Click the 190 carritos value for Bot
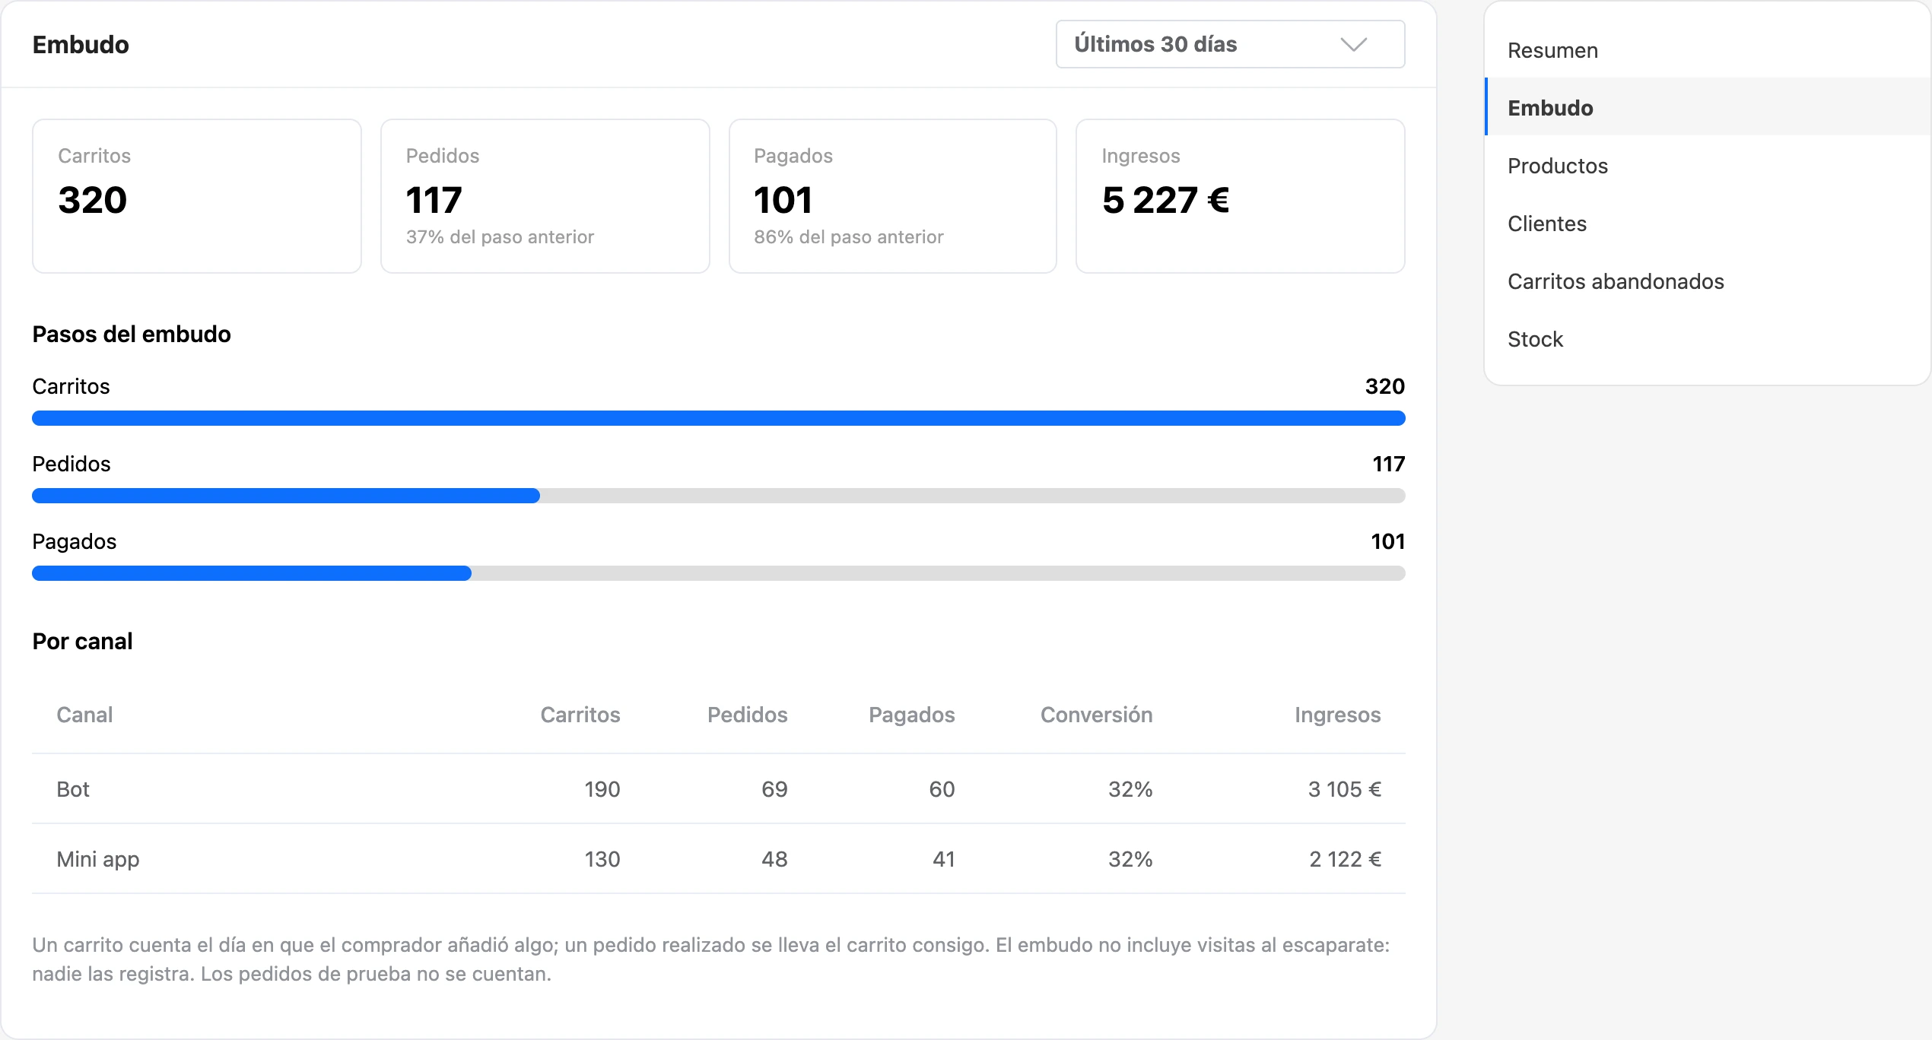 [x=602, y=789]
